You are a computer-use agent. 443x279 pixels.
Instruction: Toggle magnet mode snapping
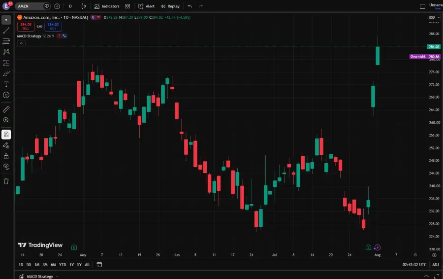(x=6, y=135)
